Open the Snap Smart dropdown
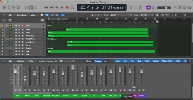 pos(121,15)
